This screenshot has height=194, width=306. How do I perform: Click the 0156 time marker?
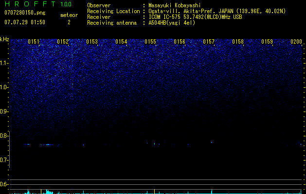180,42
